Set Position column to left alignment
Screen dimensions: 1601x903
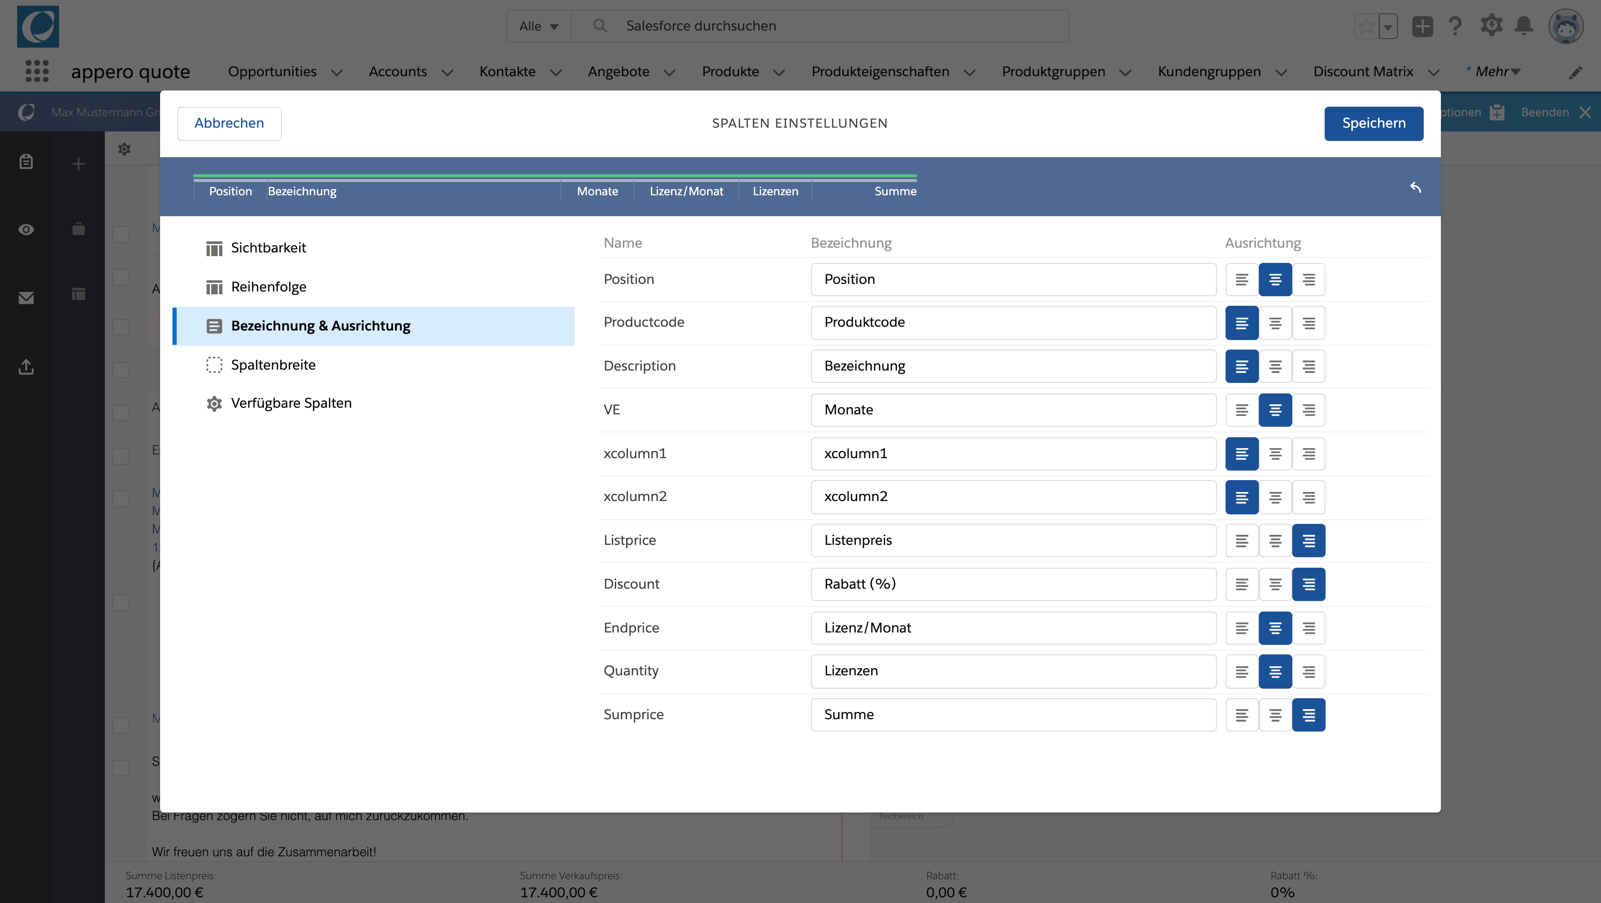pyautogui.click(x=1241, y=280)
